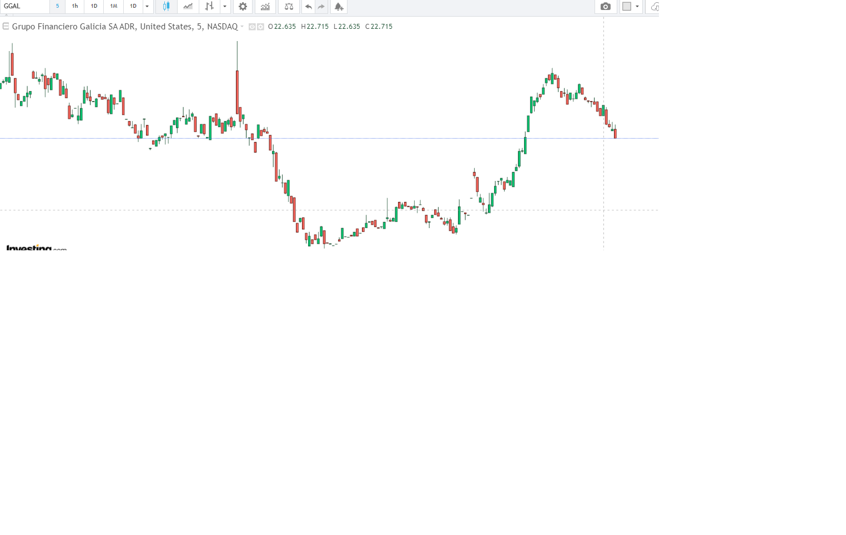This screenshot has height=535, width=846.
Task: Select the candlestick chart type icon
Action: pos(165,7)
